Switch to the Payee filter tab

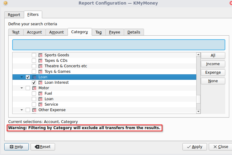click(115, 32)
